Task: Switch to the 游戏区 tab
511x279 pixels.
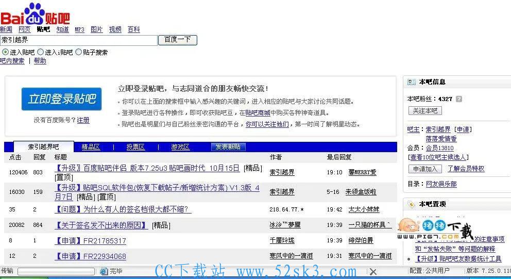Action: pyautogui.click(x=180, y=147)
